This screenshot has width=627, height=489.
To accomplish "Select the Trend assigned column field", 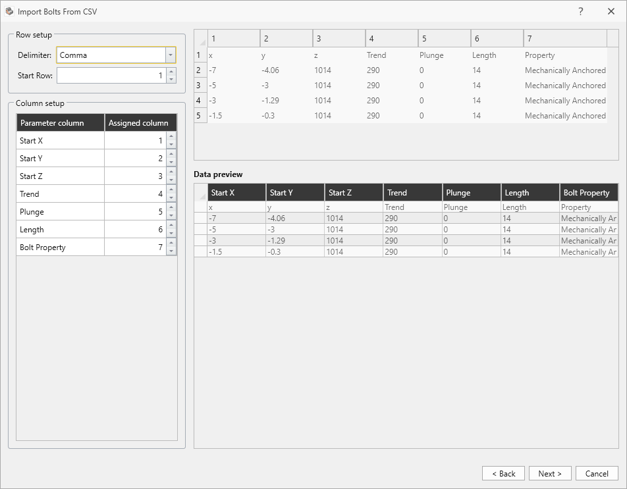I will coord(136,193).
